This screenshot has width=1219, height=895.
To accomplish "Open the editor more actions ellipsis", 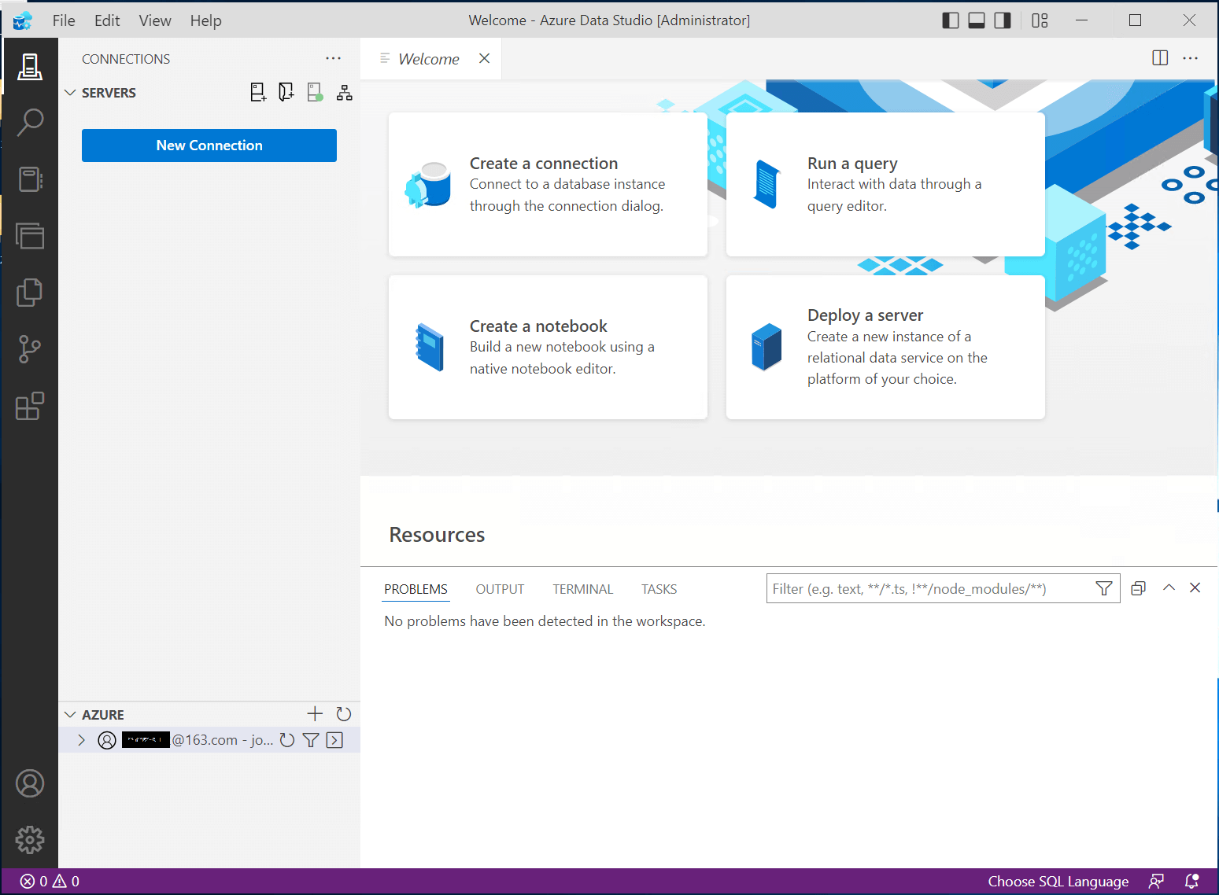I will point(1190,58).
